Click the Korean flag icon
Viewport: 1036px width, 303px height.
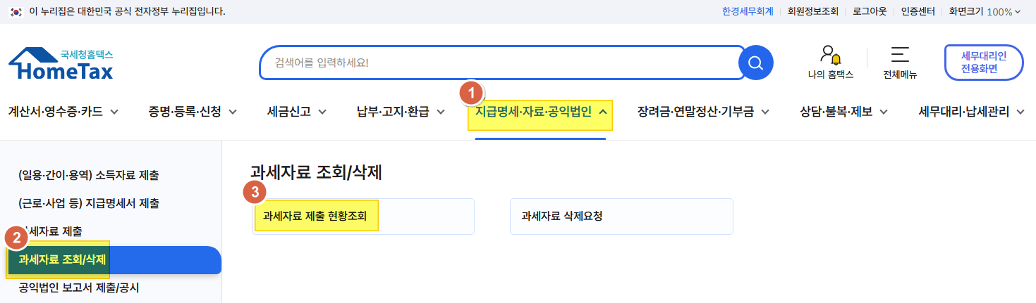point(16,11)
